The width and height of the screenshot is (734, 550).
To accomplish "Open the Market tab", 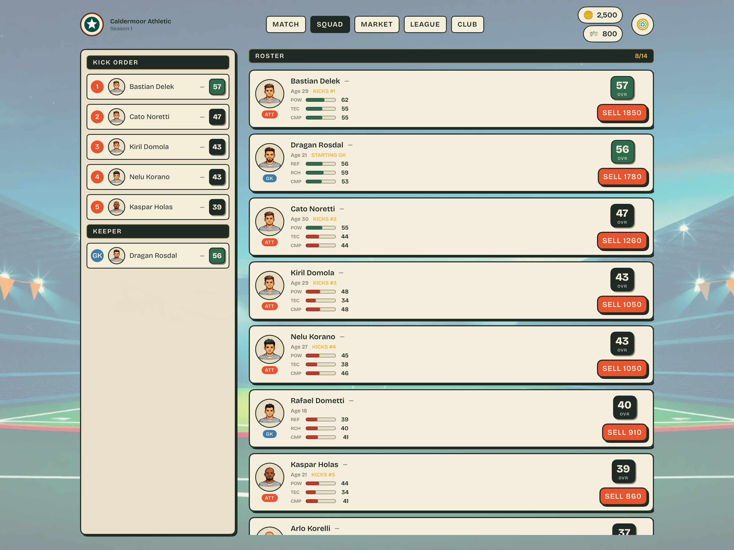I will (x=377, y=24).
